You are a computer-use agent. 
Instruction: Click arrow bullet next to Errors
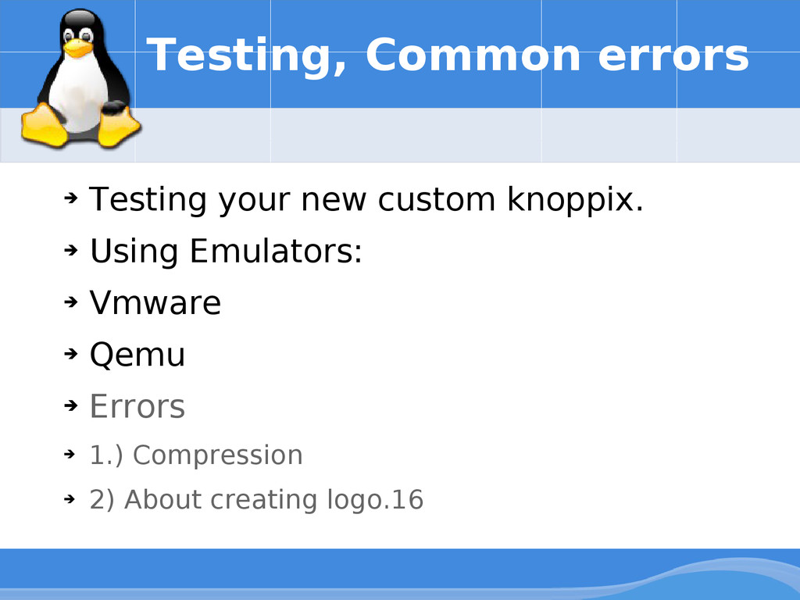click(x=71, y=405)
